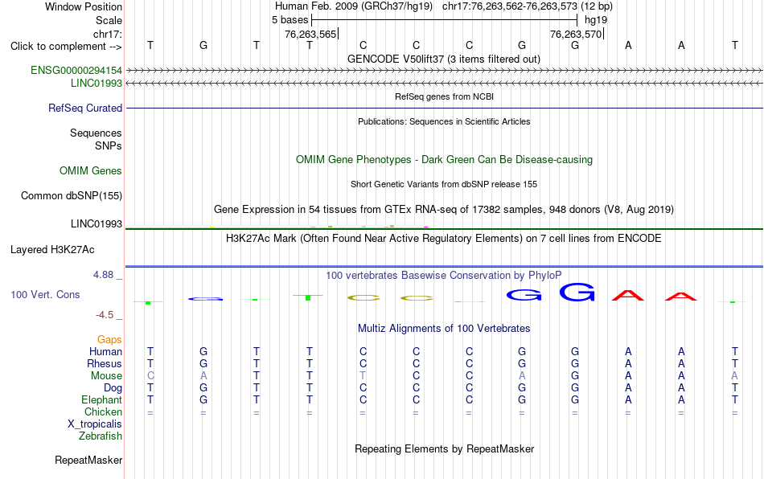Viewport: 764px width, 479px height.
Task: Click the first olive C conservation logo
Action: click(x=364, y=297)
